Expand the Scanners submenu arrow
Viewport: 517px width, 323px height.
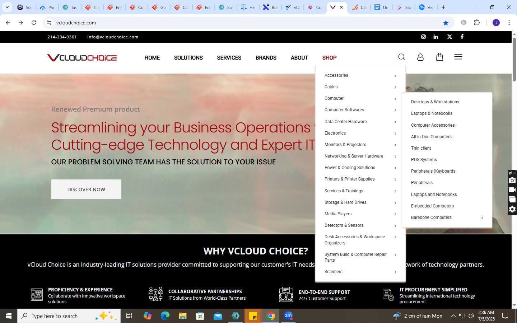[x=395, y=272]
